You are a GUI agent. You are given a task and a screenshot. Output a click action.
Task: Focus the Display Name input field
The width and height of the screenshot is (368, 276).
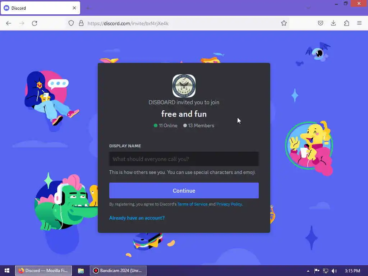(x=184, y=159)
